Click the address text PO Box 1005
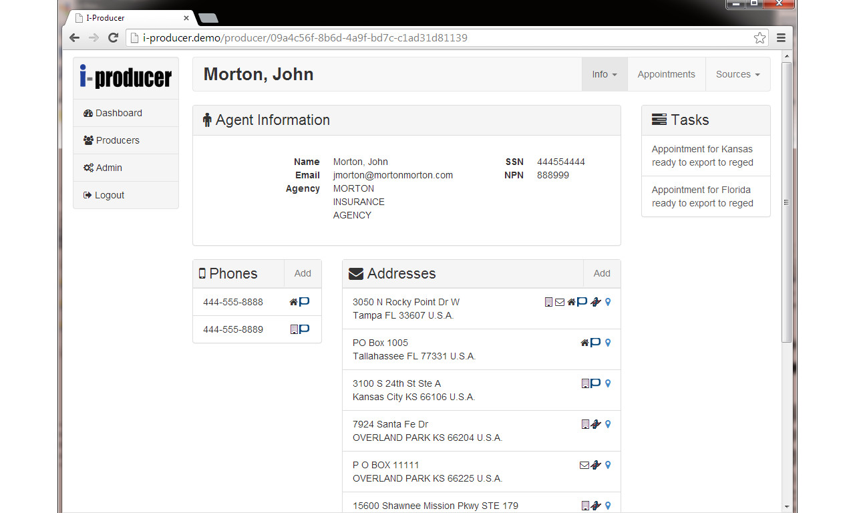The height and width of the screenshot is (513, 855). (380, 343)
